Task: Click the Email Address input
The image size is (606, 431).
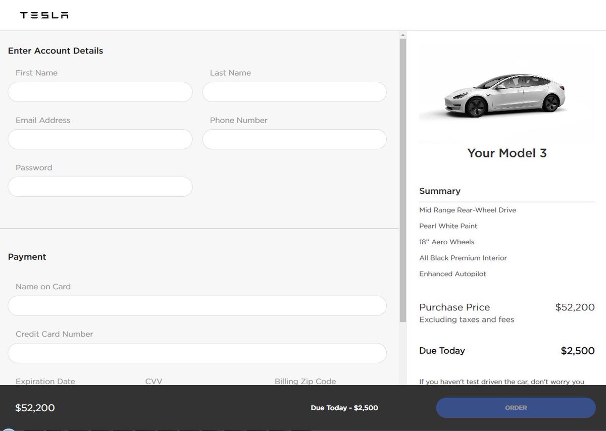Action: pos(100,139)
